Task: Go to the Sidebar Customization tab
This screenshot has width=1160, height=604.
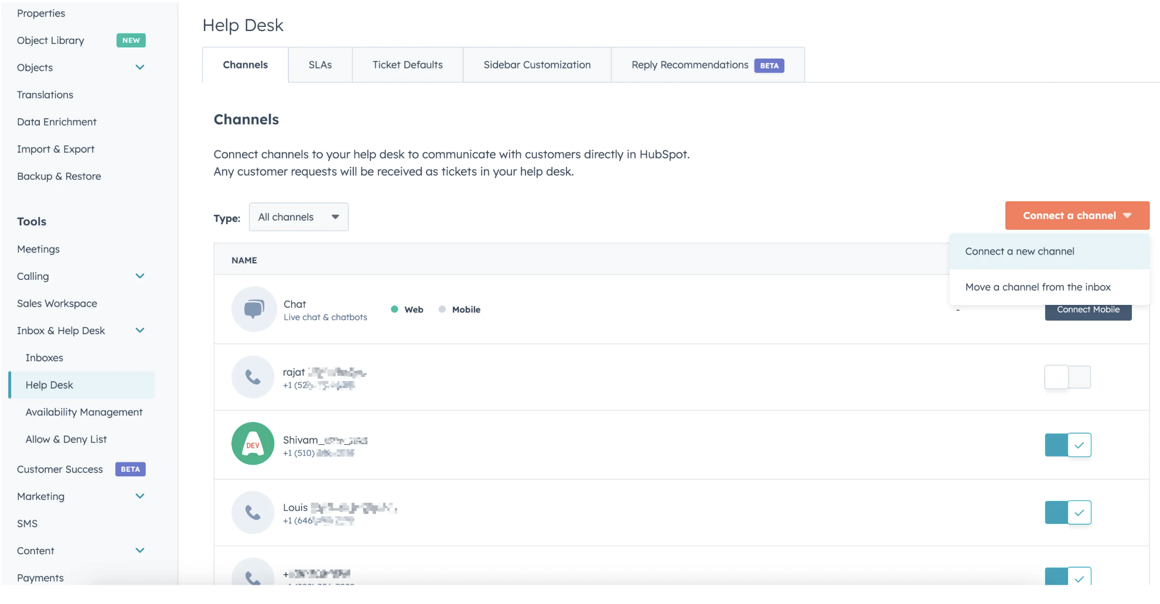Action: tap(537, 65)
